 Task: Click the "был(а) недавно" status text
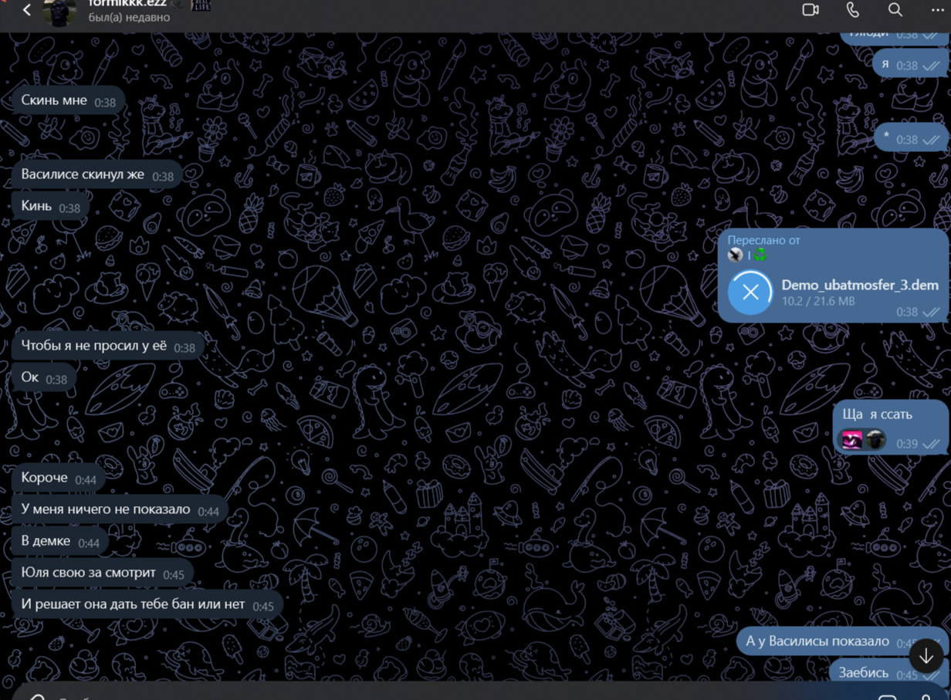coord(129,18)
